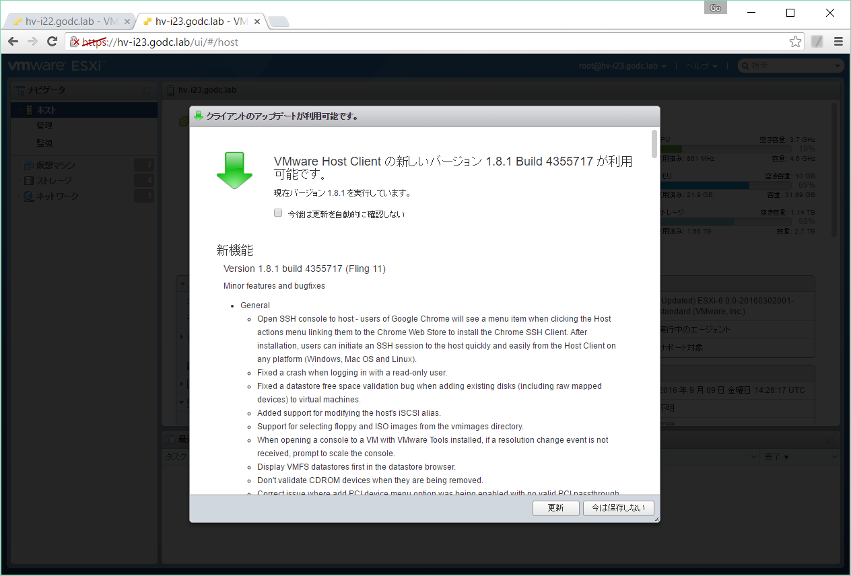
Task: Open the ヘルプ help dropdown
Action: point(702,66)
